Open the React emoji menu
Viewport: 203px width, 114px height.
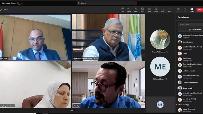(x=143, y=10)
